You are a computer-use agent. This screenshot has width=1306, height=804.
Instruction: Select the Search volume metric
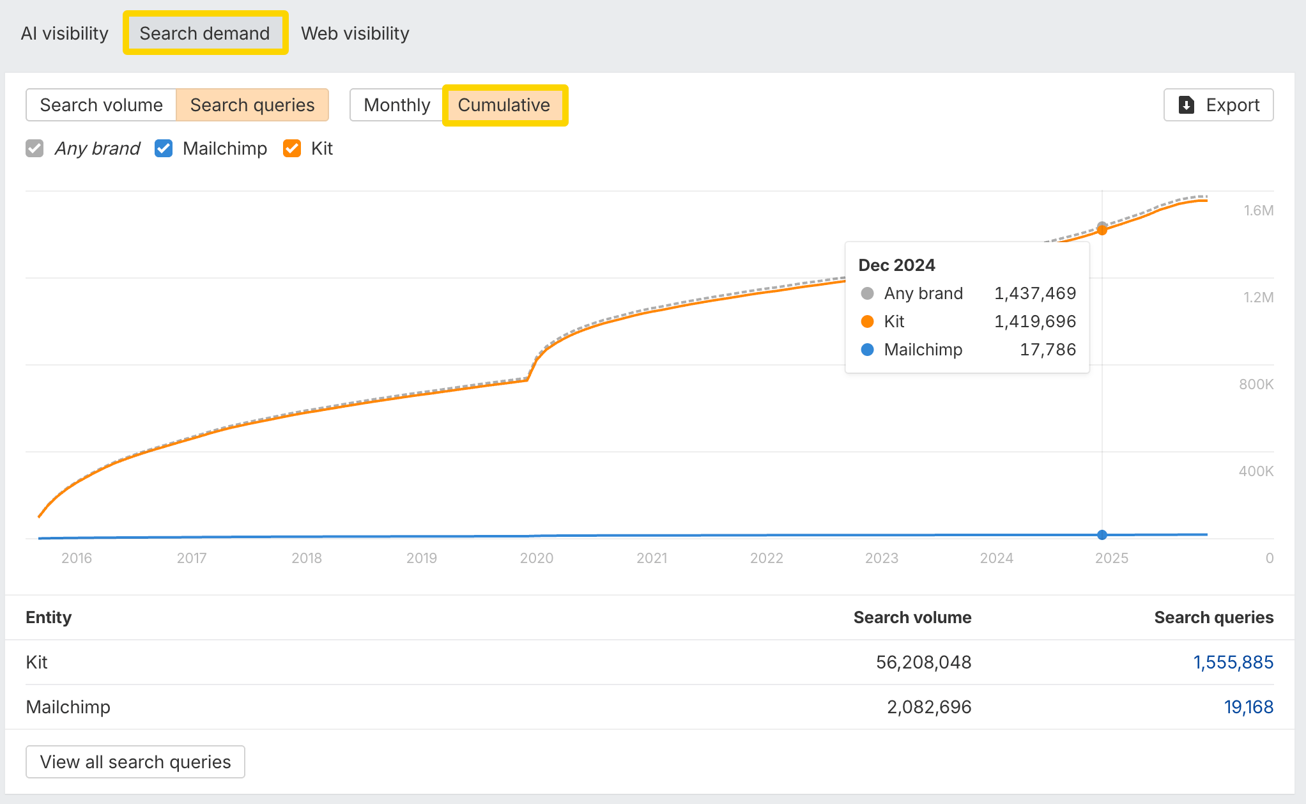(101, 105)
